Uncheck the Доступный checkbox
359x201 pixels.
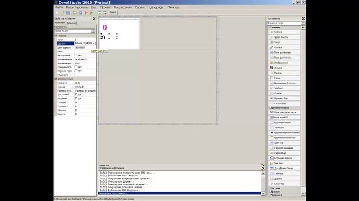point(76,94)
